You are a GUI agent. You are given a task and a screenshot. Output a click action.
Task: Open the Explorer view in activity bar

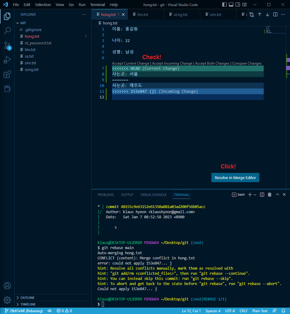coord(7,16)
